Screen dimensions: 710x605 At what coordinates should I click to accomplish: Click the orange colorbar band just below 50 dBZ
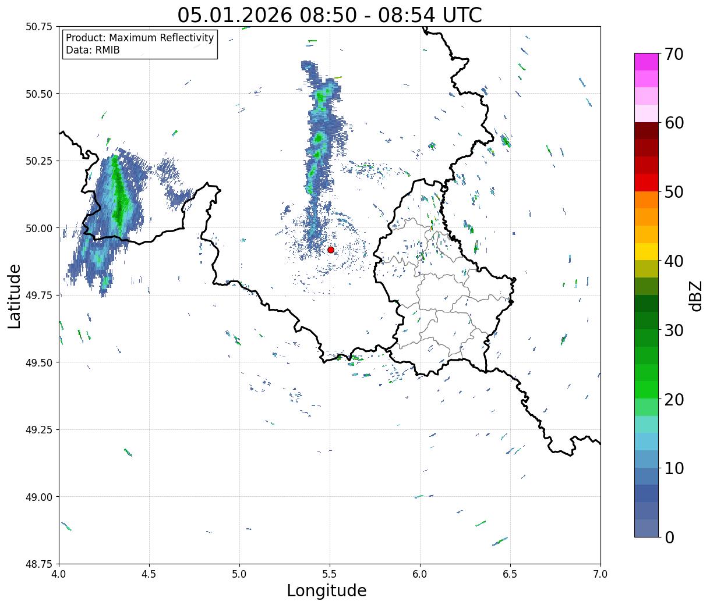(647, 200)
